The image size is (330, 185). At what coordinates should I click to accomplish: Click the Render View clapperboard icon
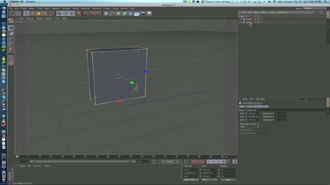pyautogui.click(x=86, y=14)
